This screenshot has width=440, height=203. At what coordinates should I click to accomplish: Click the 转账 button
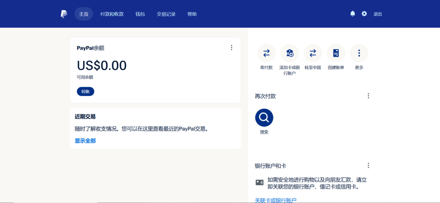pos(86,91)
